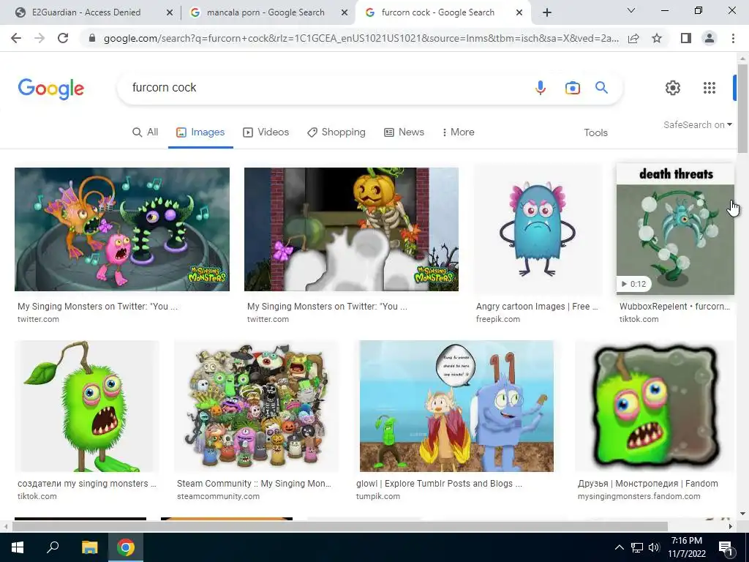The width and height of the screenshot is (749, 562).
Task: Click the forward navigation arrow
Action: point(39,38)
